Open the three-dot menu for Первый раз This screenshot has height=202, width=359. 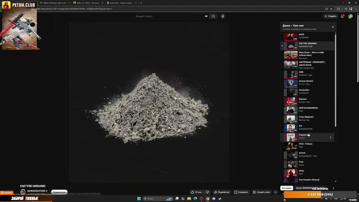point(330,137)
